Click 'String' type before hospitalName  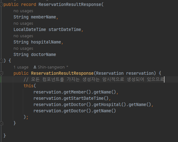click(21, 42)
